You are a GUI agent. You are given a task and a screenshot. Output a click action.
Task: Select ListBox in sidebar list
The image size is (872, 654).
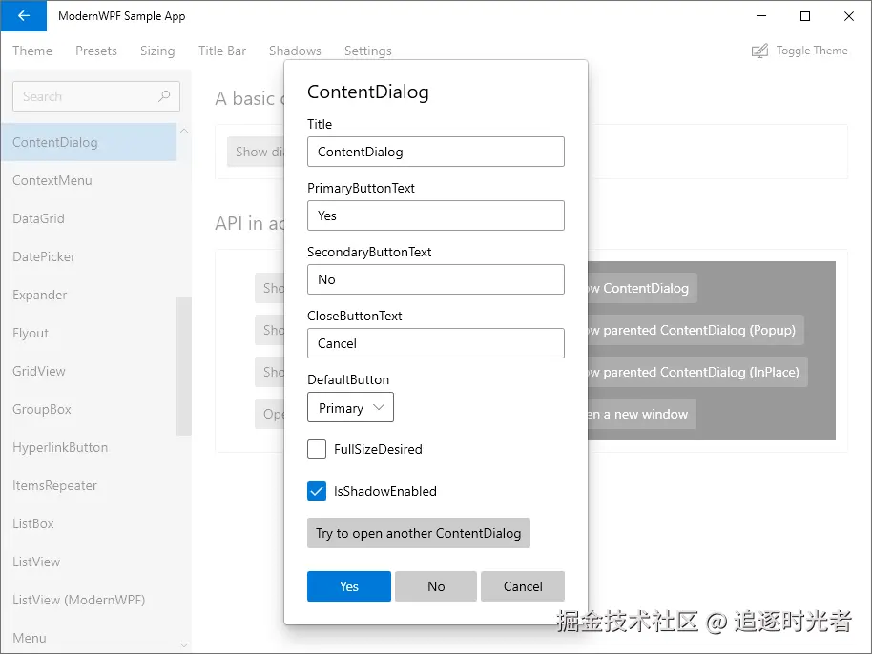click(x=89, y=523)
